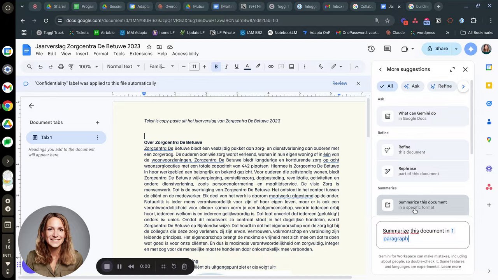This screenshot has height=280, width=498.
Task: Open the Share options dropdown arrow
Action: pyautogui.click(x=456, y=49)
